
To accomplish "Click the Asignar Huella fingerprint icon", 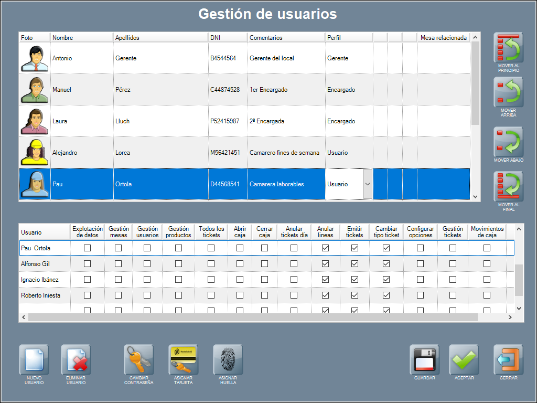I will pos(228,359).
